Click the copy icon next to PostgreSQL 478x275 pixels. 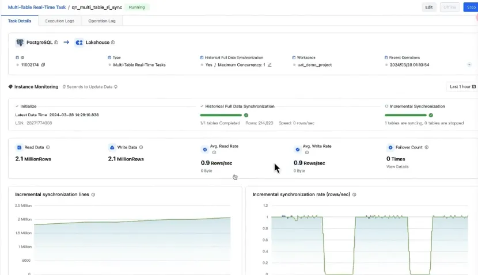point(56,43)
